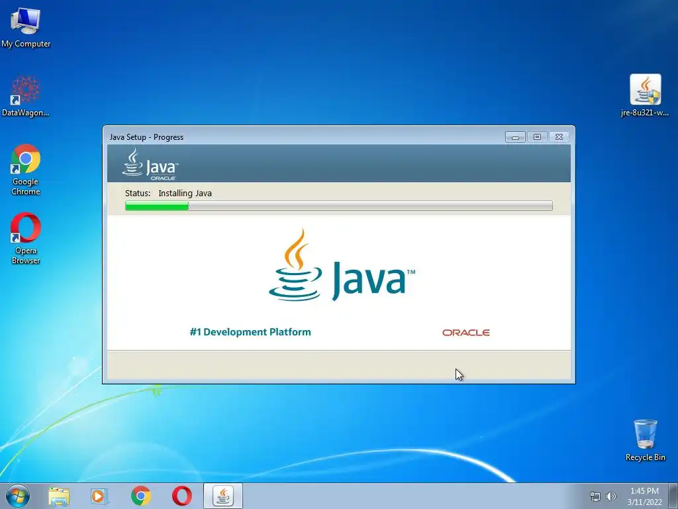Click the disabled maximize button of Java Setup
This screenshot has width=678, height=509.
click(537, 137)
